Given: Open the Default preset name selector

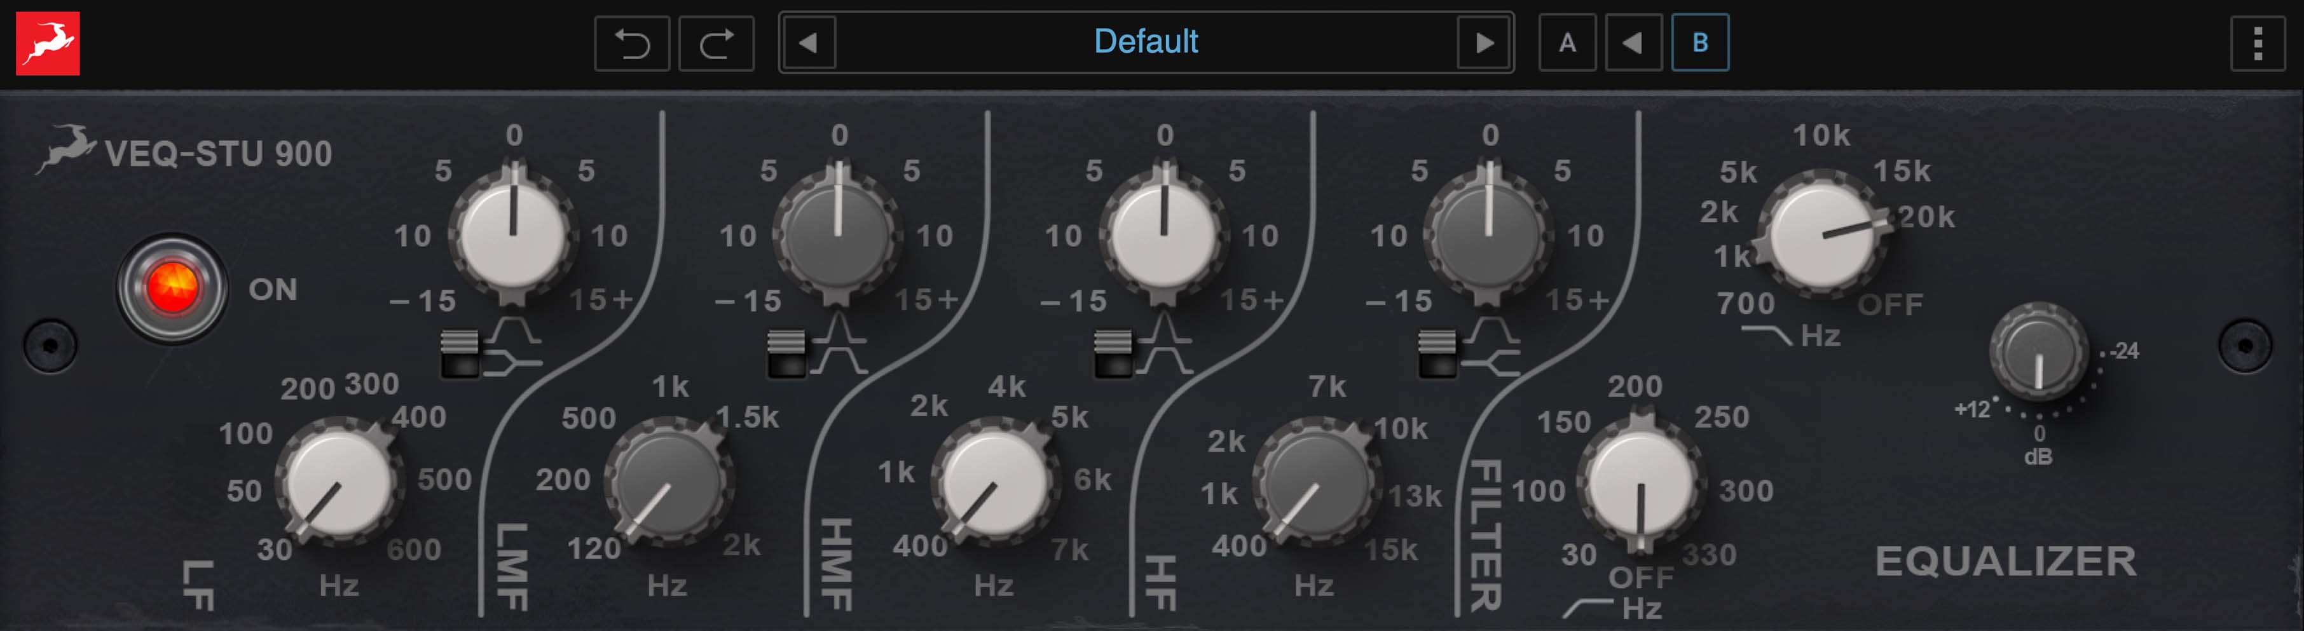Looking at the screenshot, I should click(x=1146, y=42).
